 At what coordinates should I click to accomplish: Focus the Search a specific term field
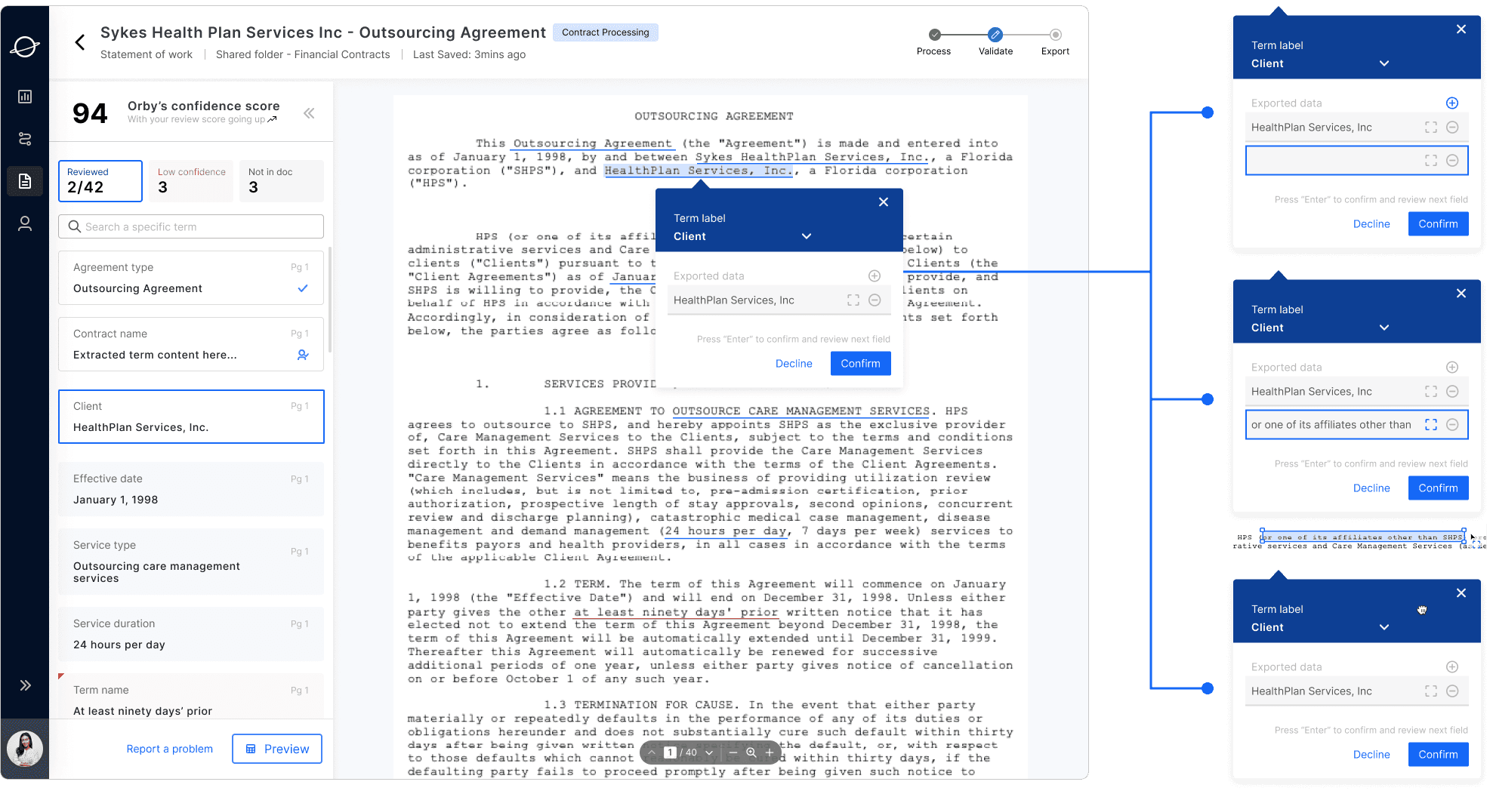(x=191, y=226)
